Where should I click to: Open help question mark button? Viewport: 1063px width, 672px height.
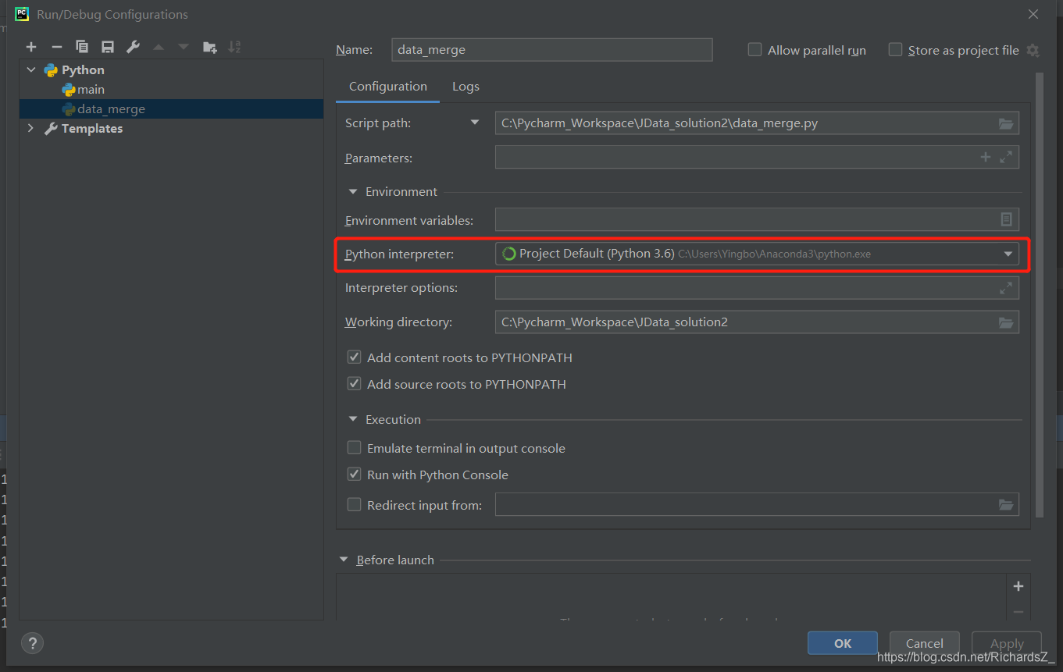coord(32,644)
